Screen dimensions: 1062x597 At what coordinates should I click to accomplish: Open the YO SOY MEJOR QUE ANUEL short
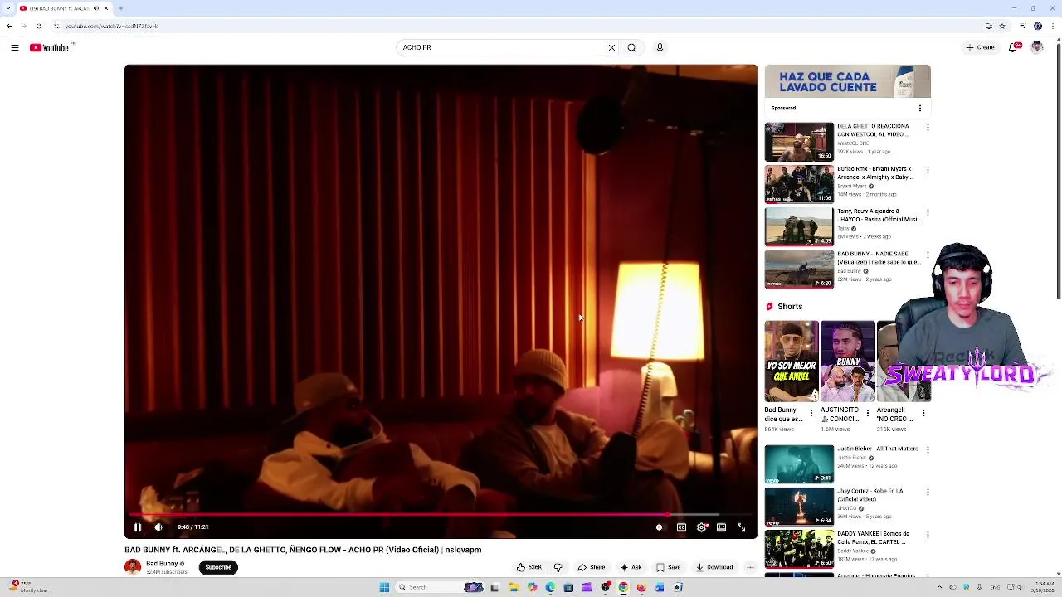point(792,362)
